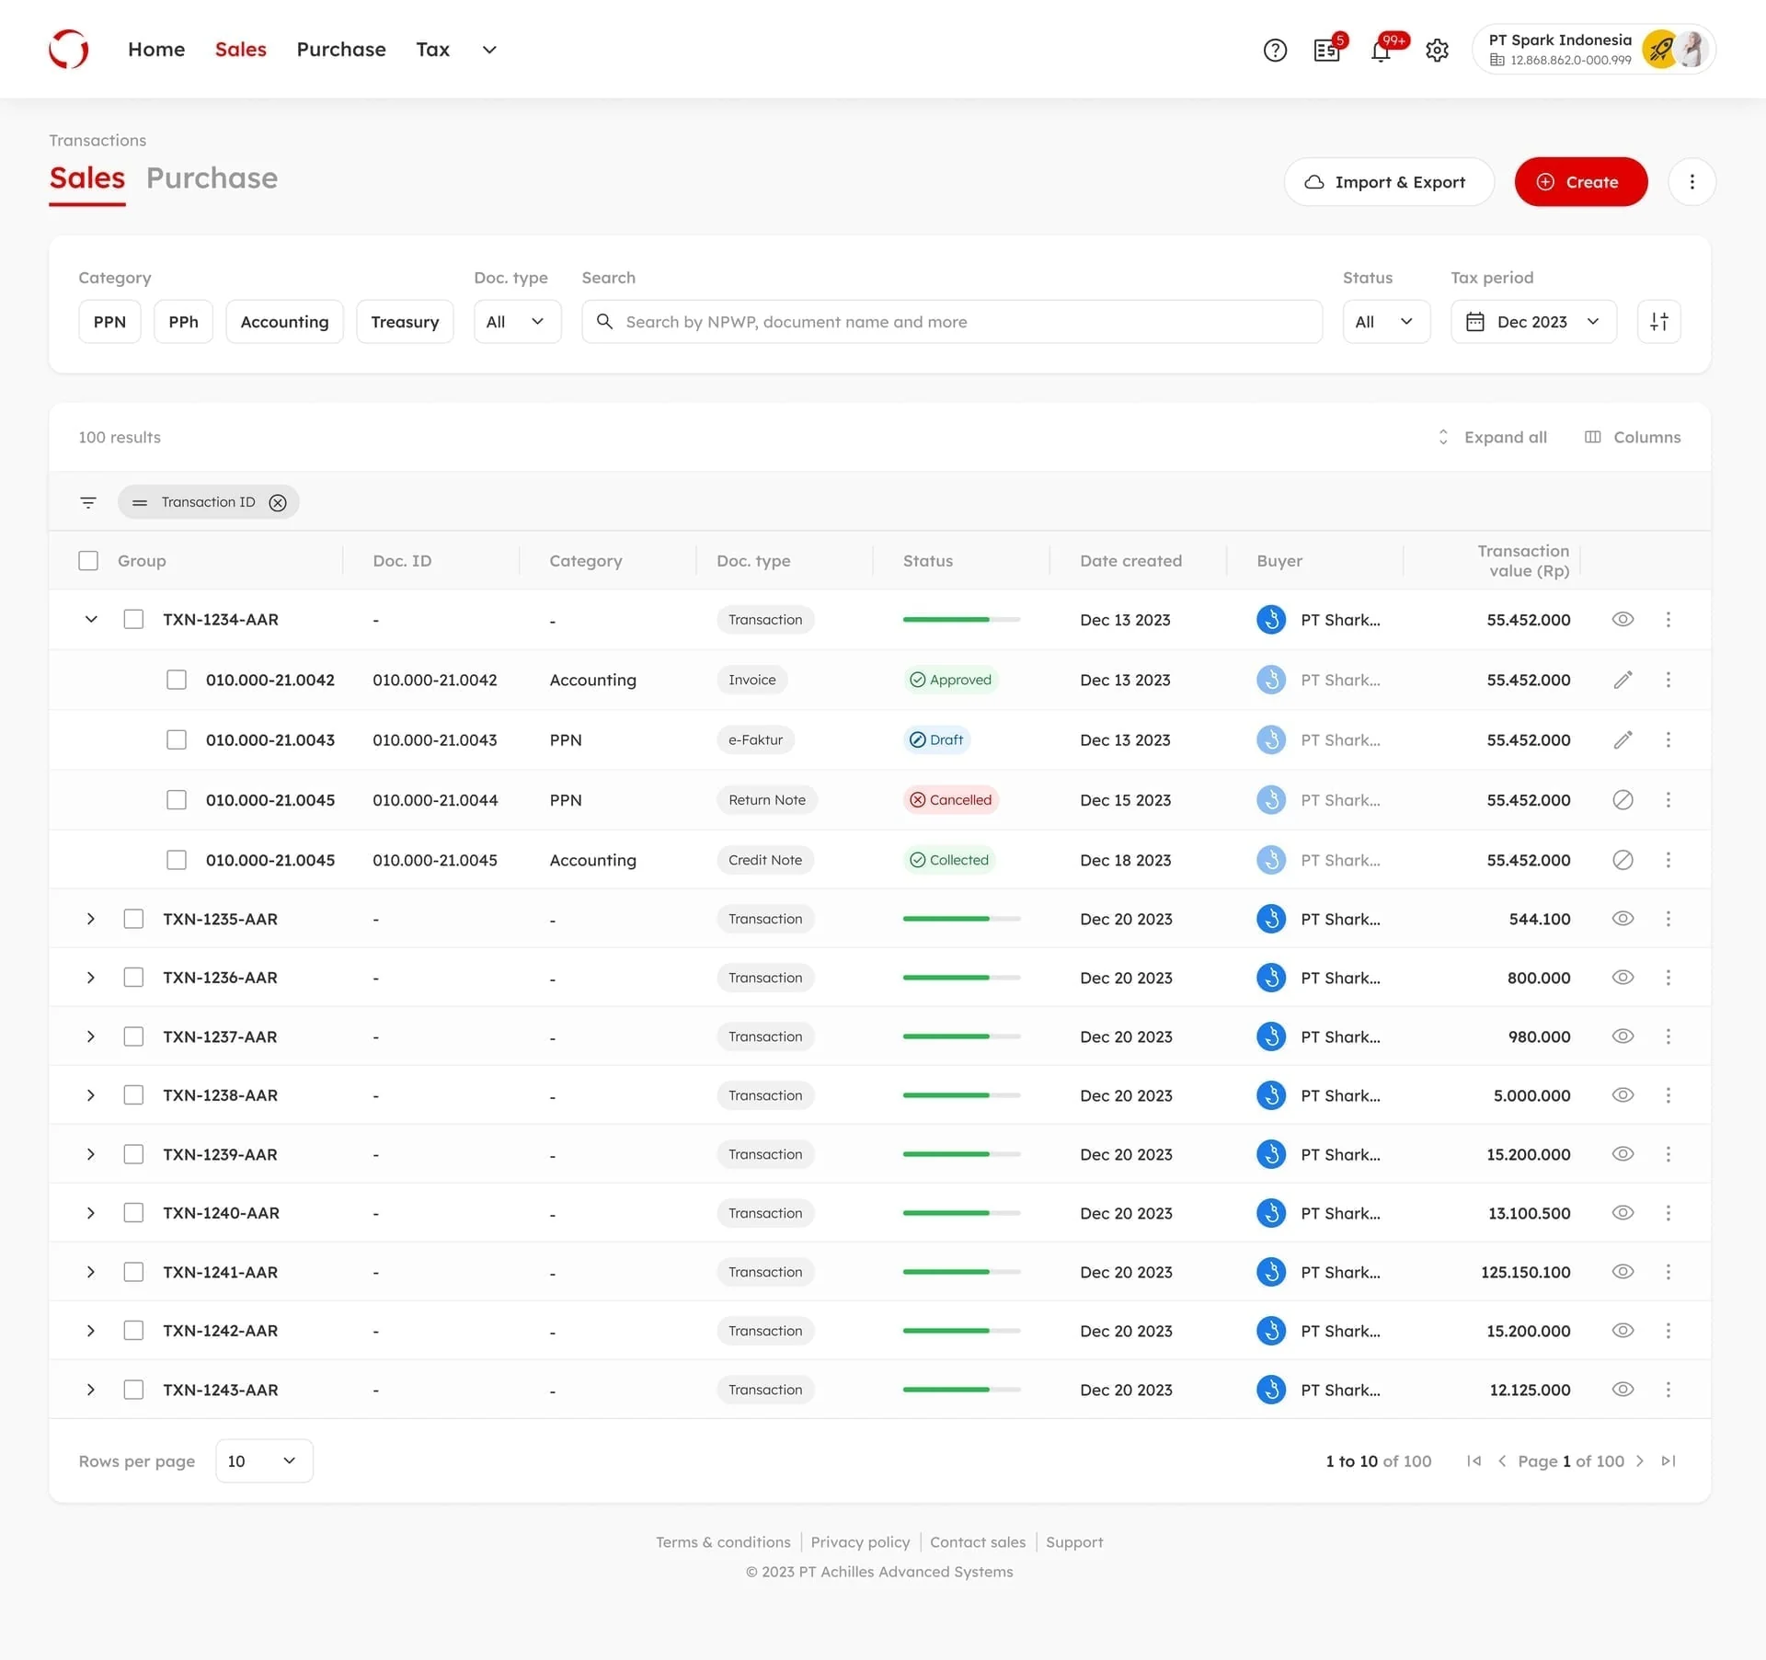Click the progress bar for TXN-1237-AAR

click(x=961, y=1036)
